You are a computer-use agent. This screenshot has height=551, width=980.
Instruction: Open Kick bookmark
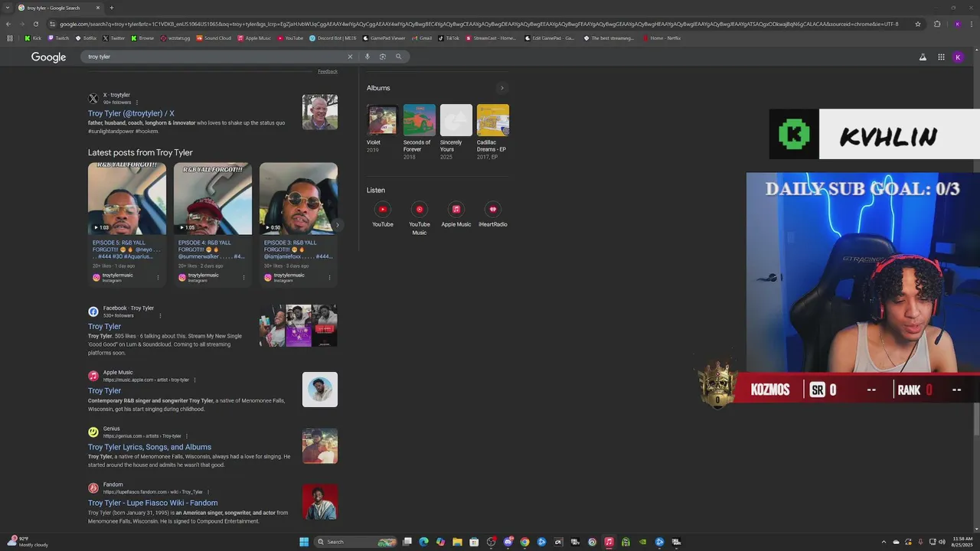33,38
